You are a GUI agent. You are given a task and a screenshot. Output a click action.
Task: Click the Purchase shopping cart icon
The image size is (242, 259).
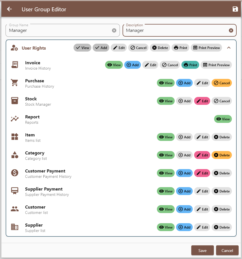pos(15,83)
